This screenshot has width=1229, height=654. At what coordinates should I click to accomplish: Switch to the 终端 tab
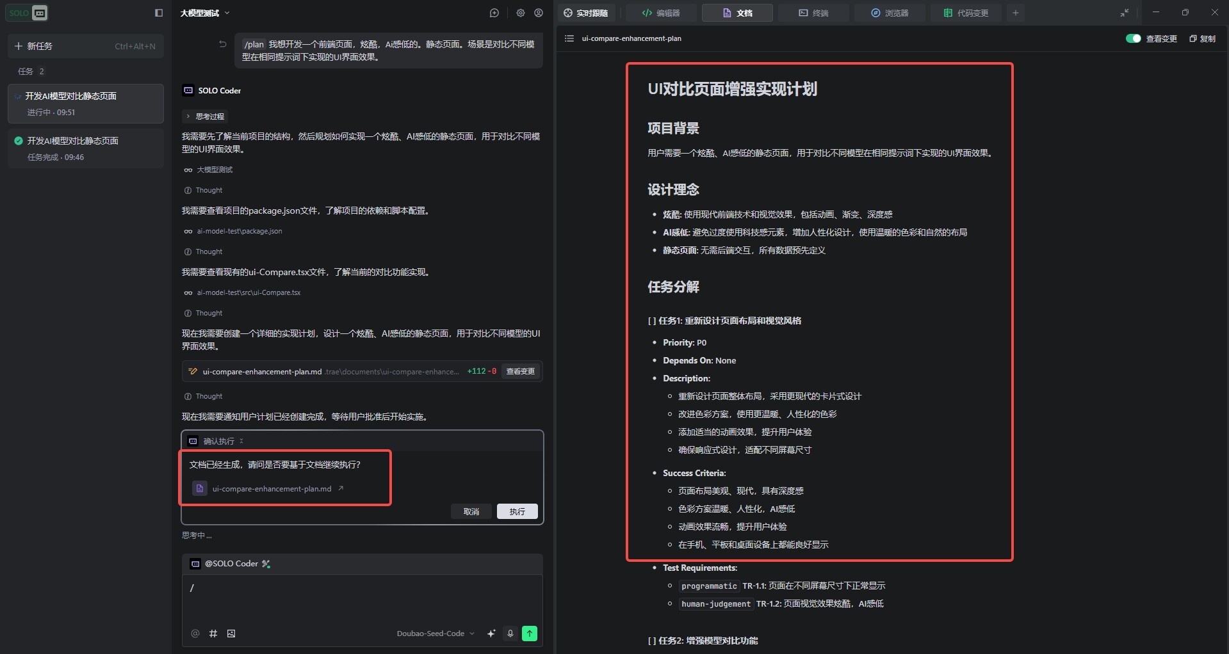pos(813,13)
